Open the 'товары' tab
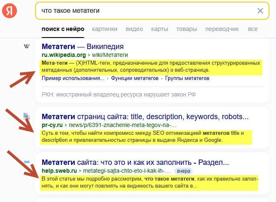This screenshot has width=276, height=202. pos(186,29)
